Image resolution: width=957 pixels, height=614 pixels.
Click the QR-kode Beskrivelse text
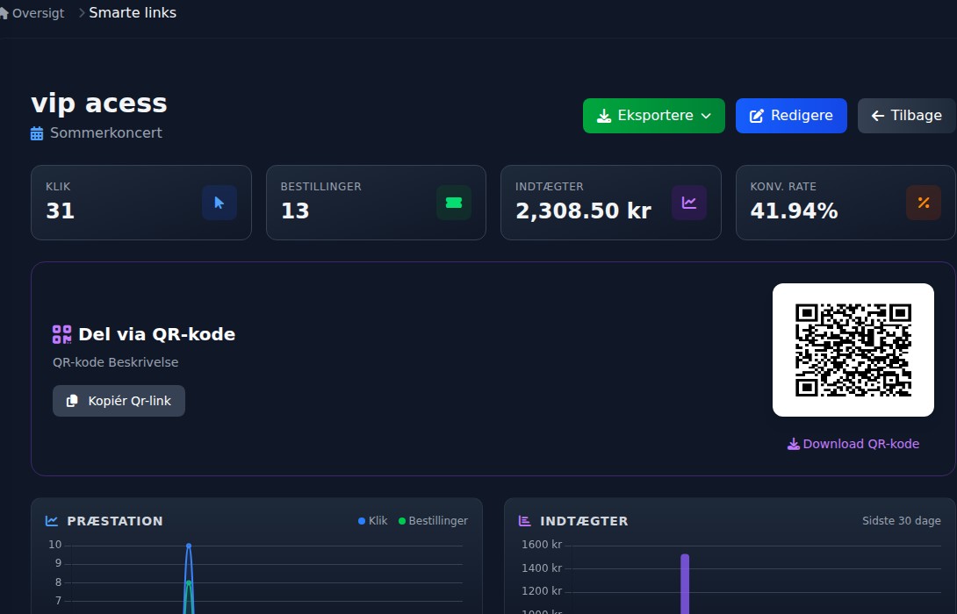(x=115, y=362)
